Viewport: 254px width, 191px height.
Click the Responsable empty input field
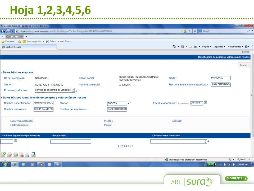pos(71,142)
